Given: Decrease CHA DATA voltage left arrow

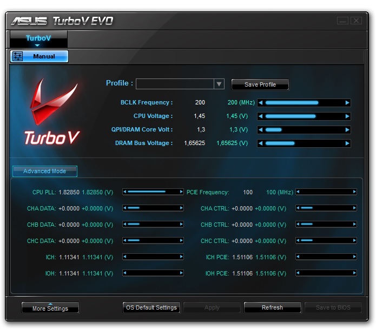Looking at the screenshot, I should click(x=124, y=208).
